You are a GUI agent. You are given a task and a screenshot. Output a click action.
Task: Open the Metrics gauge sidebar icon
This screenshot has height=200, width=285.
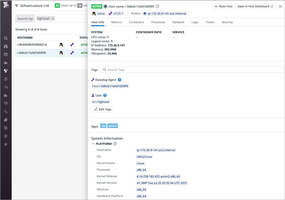coord(6,87)
